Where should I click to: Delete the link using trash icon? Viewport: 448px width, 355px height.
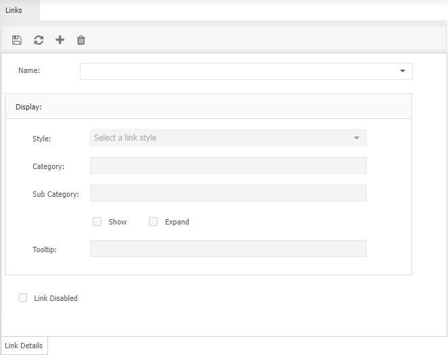tap(81, 40)
